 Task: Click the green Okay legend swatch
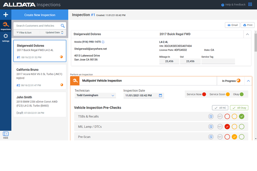point(241,94)
